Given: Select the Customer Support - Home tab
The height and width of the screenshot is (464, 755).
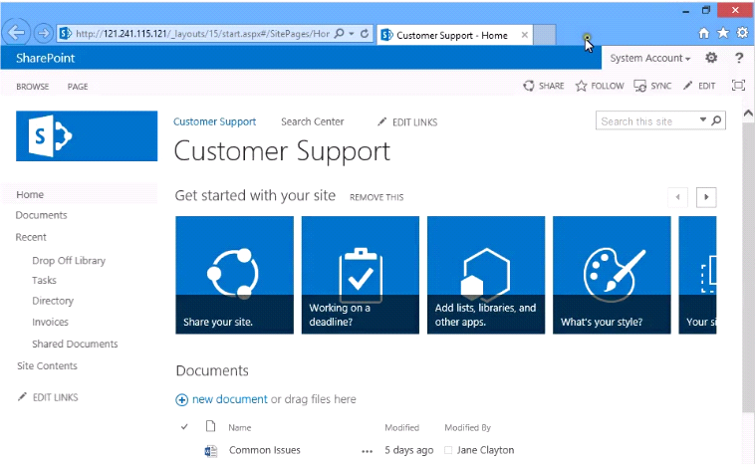Looking at the screenshot, I should [x=454, y=35].
